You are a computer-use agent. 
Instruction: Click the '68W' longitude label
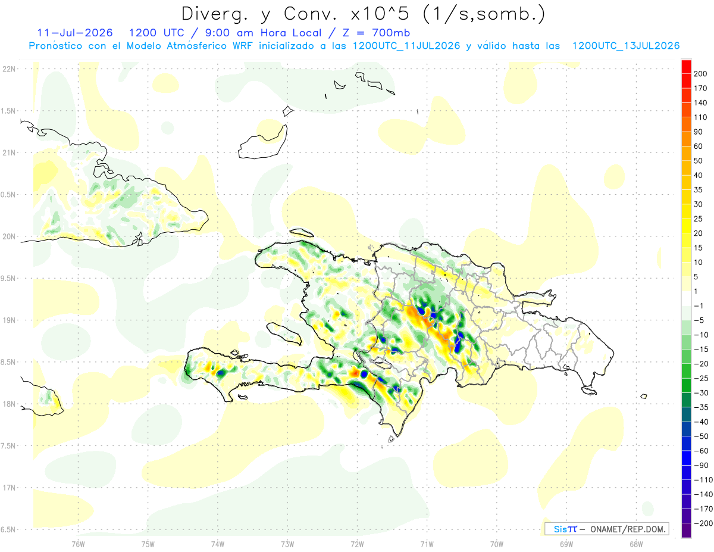635,543
